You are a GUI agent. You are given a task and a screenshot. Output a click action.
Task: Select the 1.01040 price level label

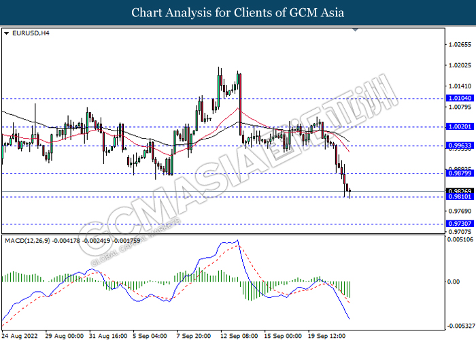[x=460, y=98]
